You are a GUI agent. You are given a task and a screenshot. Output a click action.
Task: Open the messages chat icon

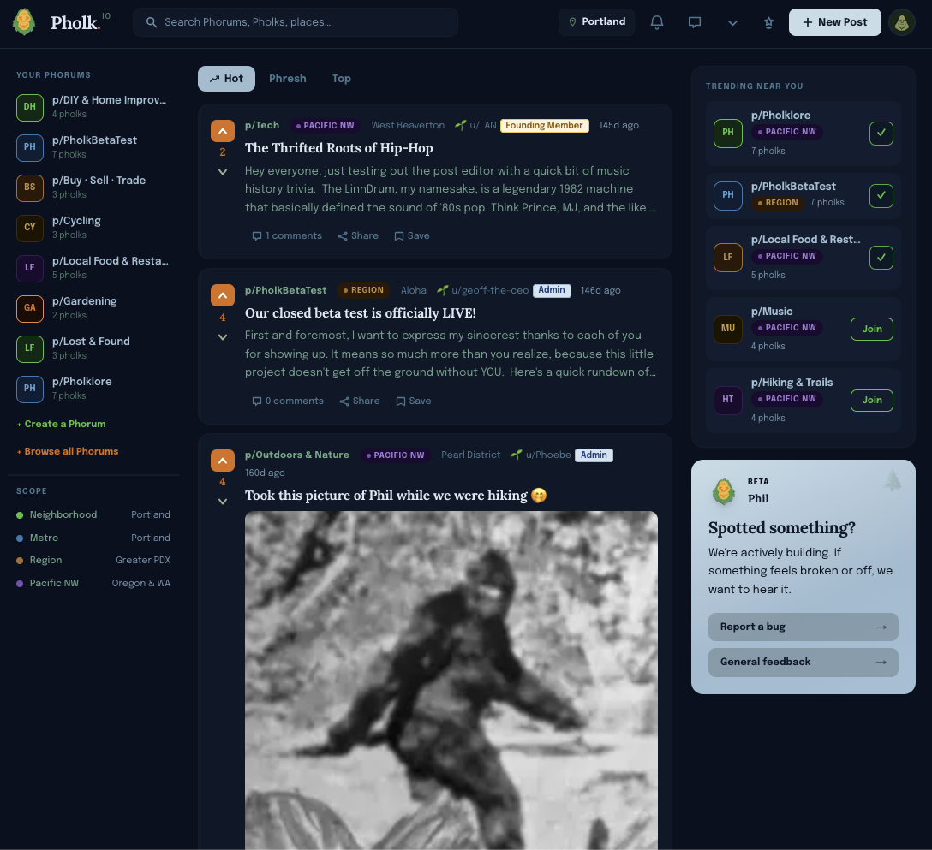click(694, 22)
